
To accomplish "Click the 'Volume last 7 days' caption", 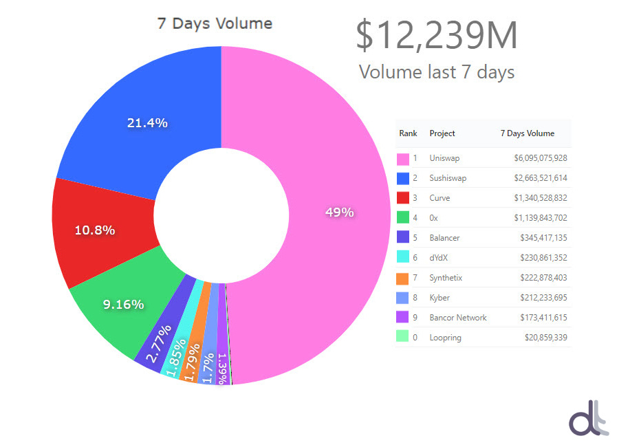I will [437, 72].
